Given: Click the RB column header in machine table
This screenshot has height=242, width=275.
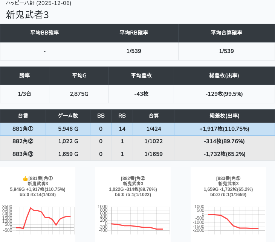Looking at the screenshot, I should coord(122,116).
